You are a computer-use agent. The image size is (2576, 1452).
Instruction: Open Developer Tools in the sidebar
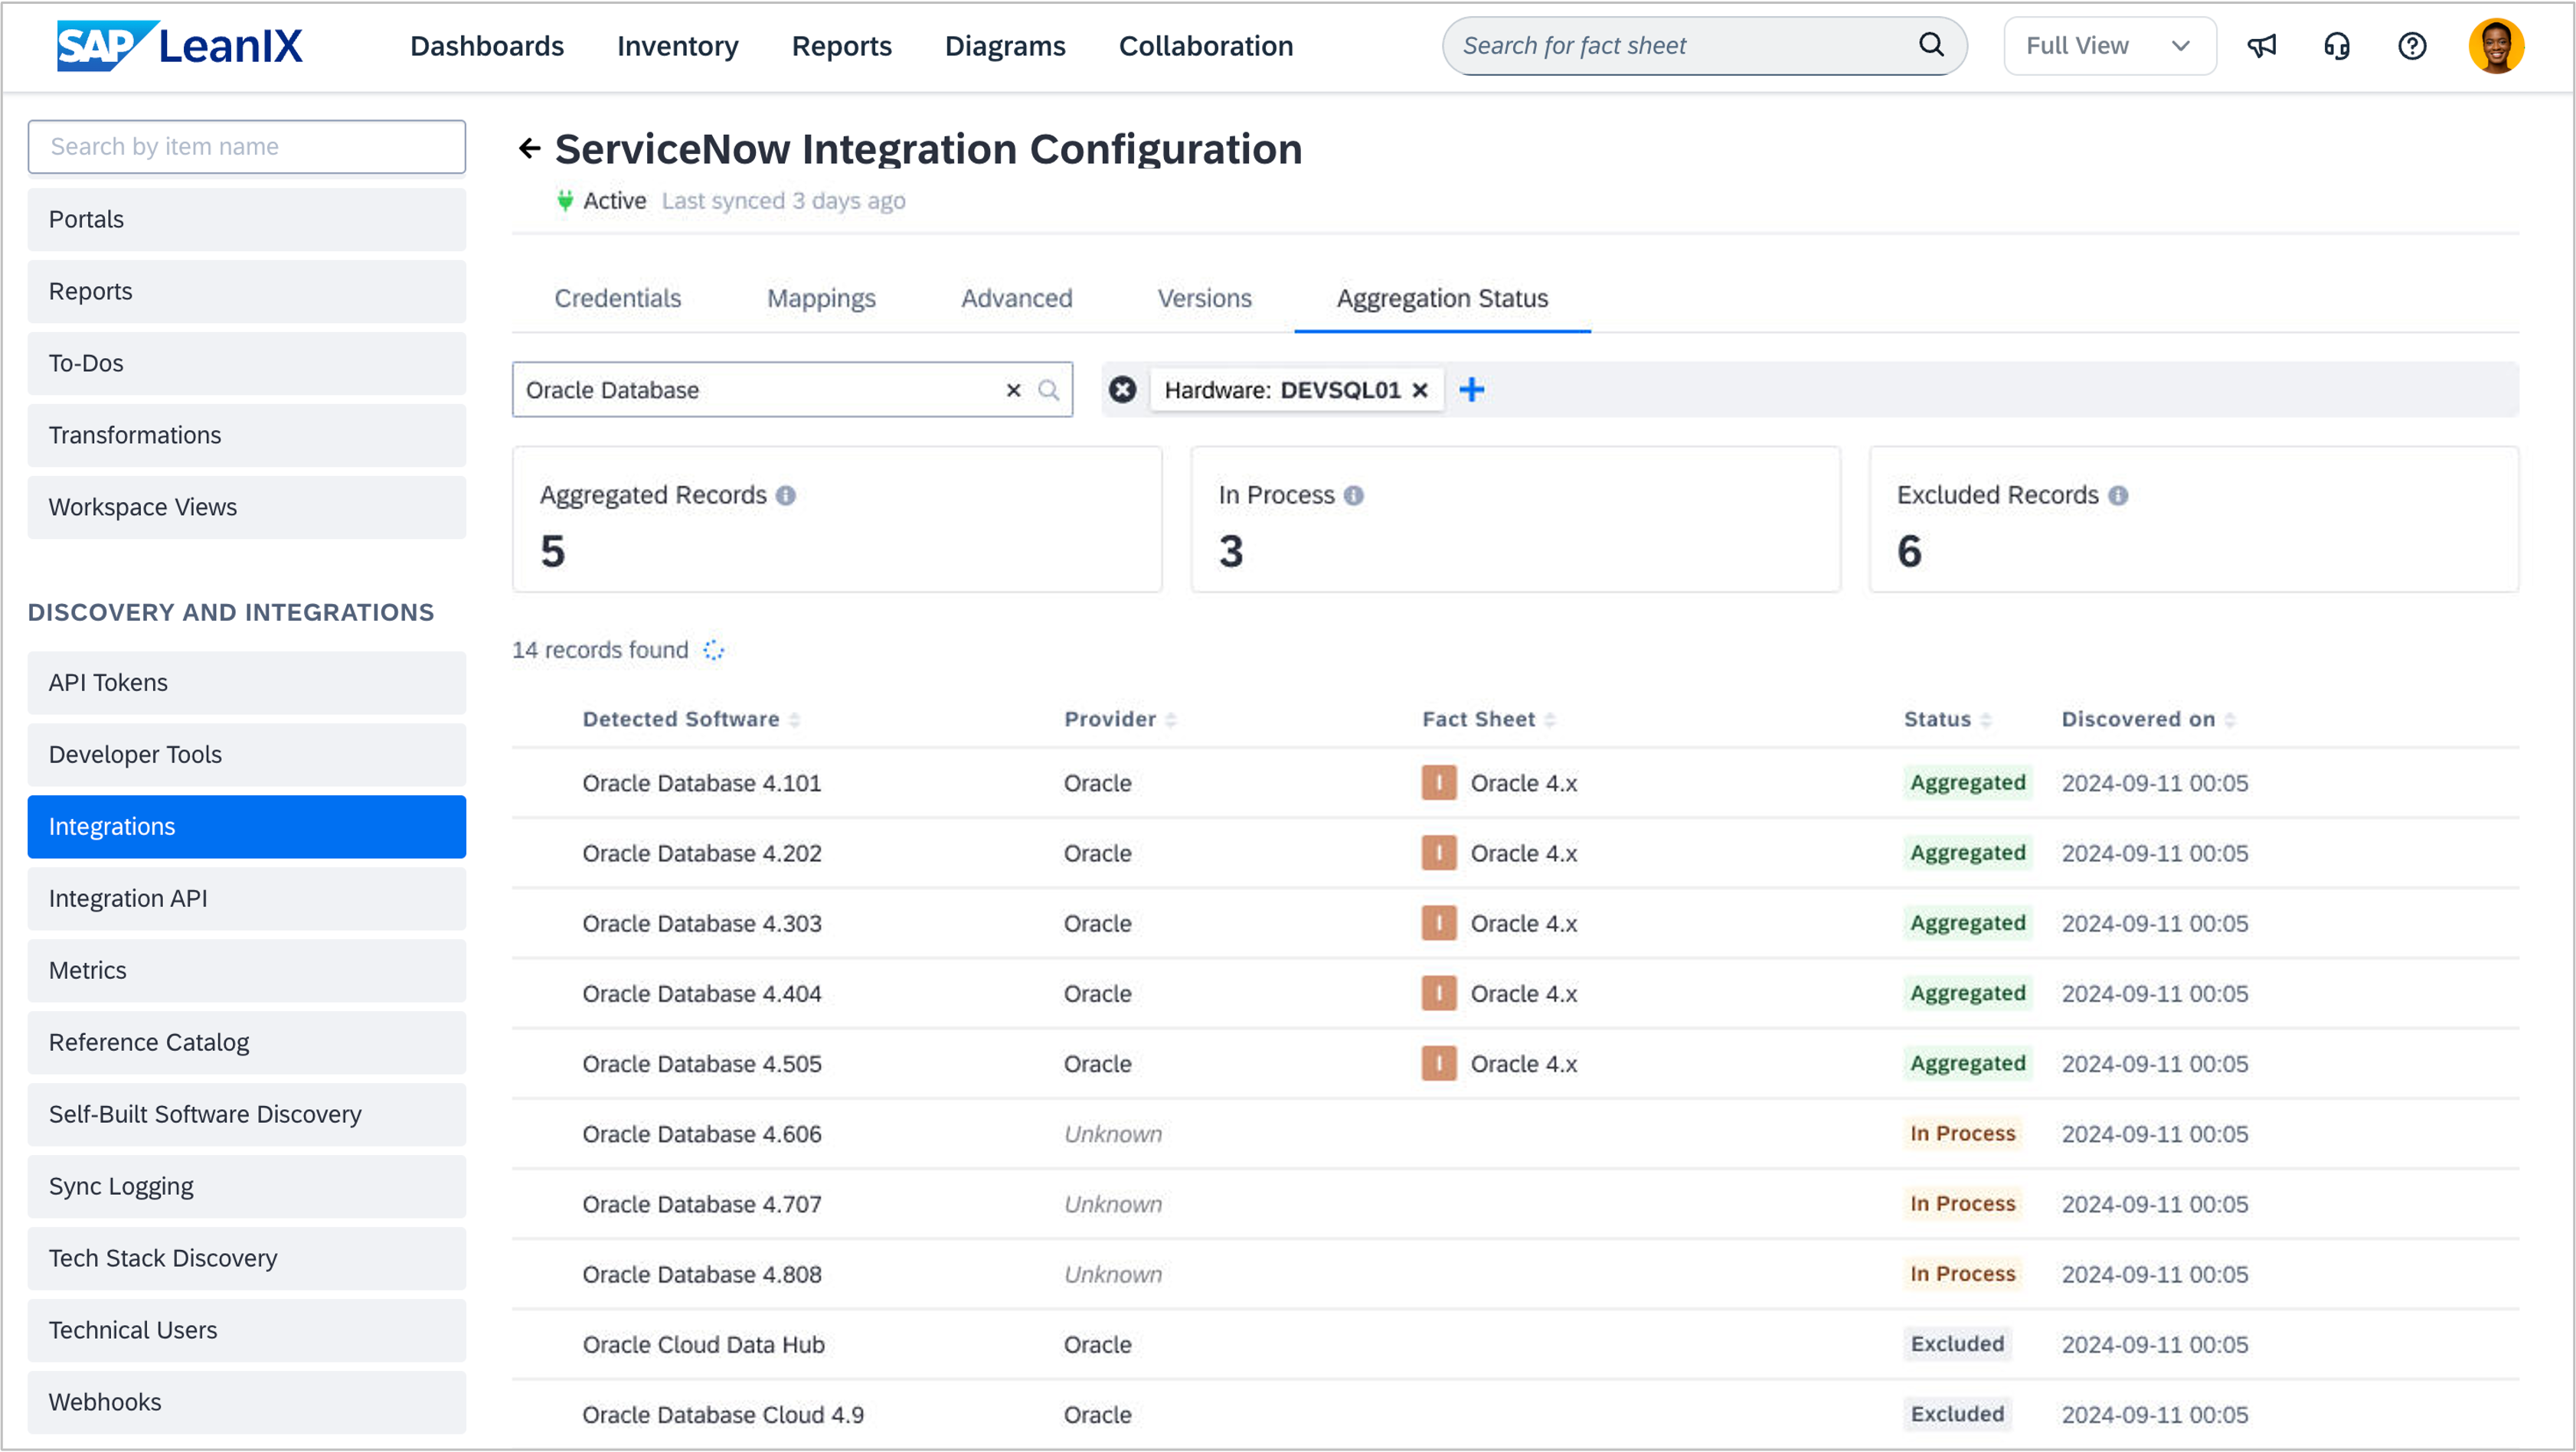coord(246,755)
